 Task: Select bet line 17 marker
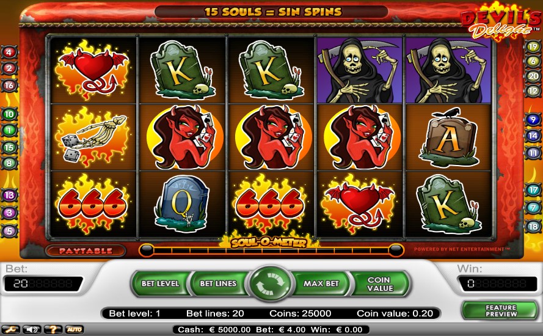pos(533,190)
